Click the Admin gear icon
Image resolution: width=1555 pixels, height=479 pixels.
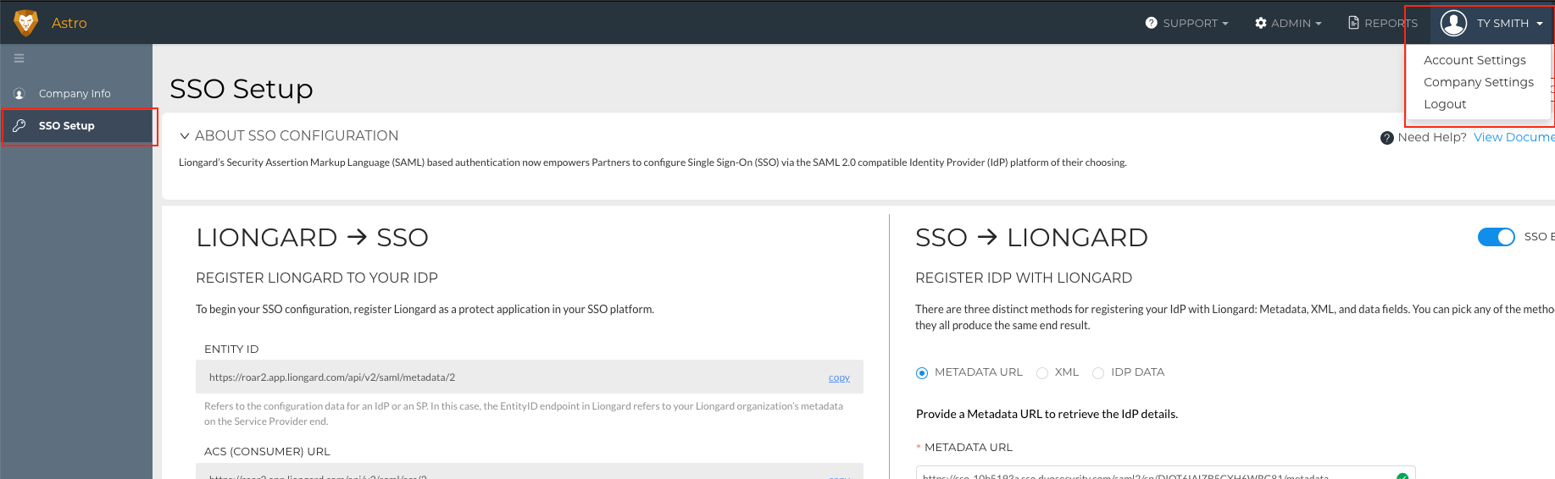pyautogui.click(x=1261, y=23)
